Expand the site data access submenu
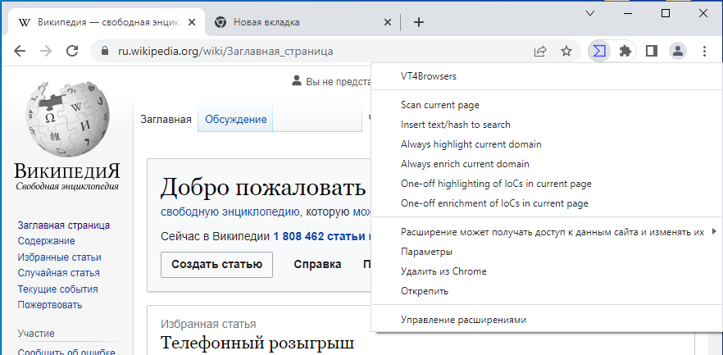This screenshot has height=355, width=723. (x=547, y=232)
